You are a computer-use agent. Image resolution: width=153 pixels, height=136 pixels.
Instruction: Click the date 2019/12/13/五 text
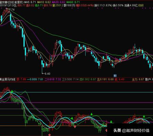point(8,6)
